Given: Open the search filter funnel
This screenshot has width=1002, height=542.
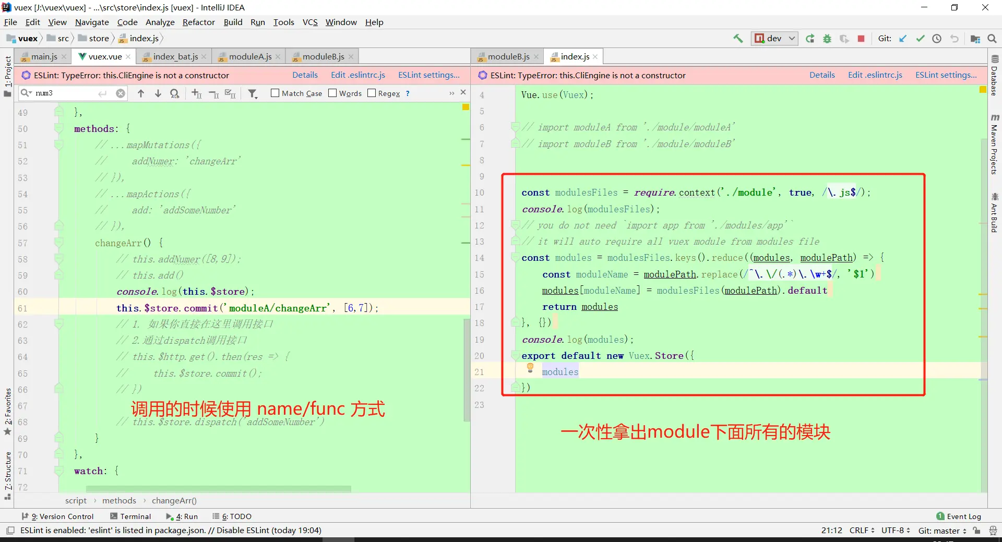Looking at the screenshot, I should pos(253,93).
